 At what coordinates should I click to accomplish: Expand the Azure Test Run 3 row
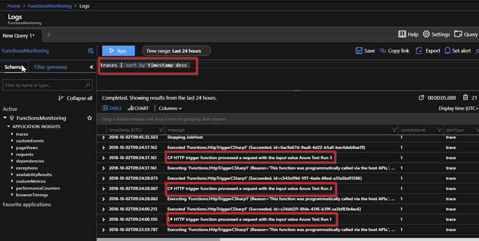pyautogui.click(x=104, y=158)
